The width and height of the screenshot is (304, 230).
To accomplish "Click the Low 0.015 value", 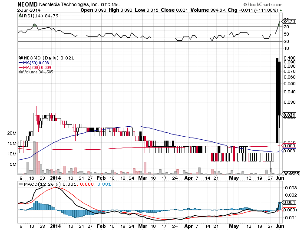I will coord(147,10).
